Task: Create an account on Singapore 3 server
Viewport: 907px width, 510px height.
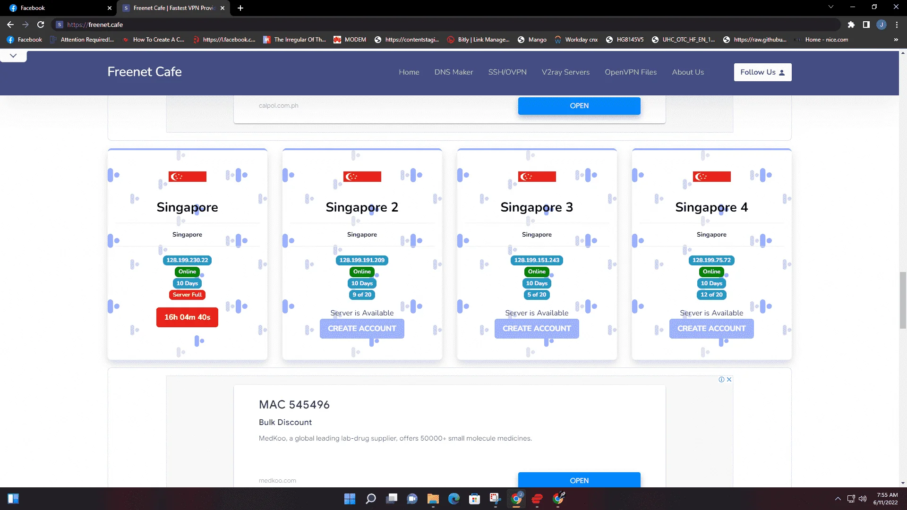Action: click(x=537, y=329)
